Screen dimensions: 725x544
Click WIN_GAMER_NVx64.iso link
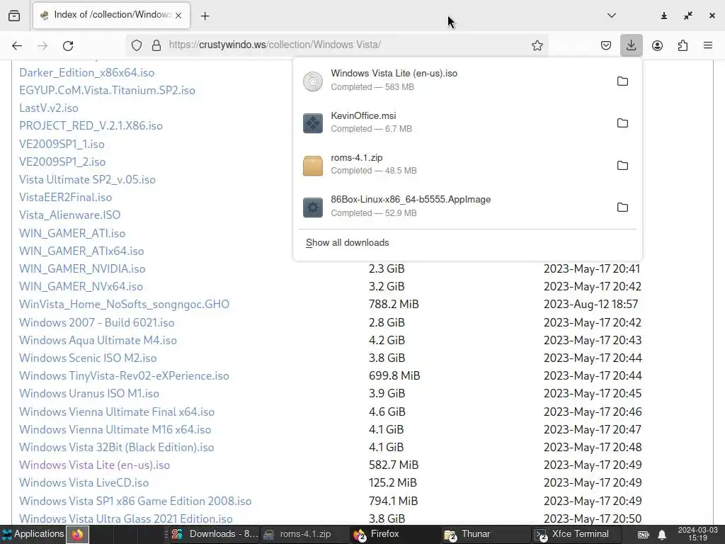[x=81, y=287]
